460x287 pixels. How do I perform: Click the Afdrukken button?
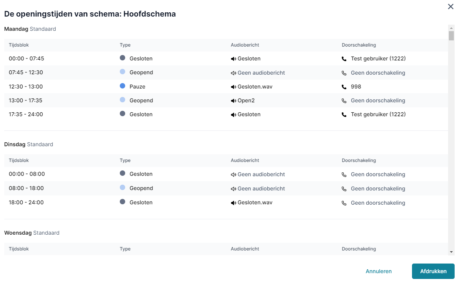(x=433, y=271)
